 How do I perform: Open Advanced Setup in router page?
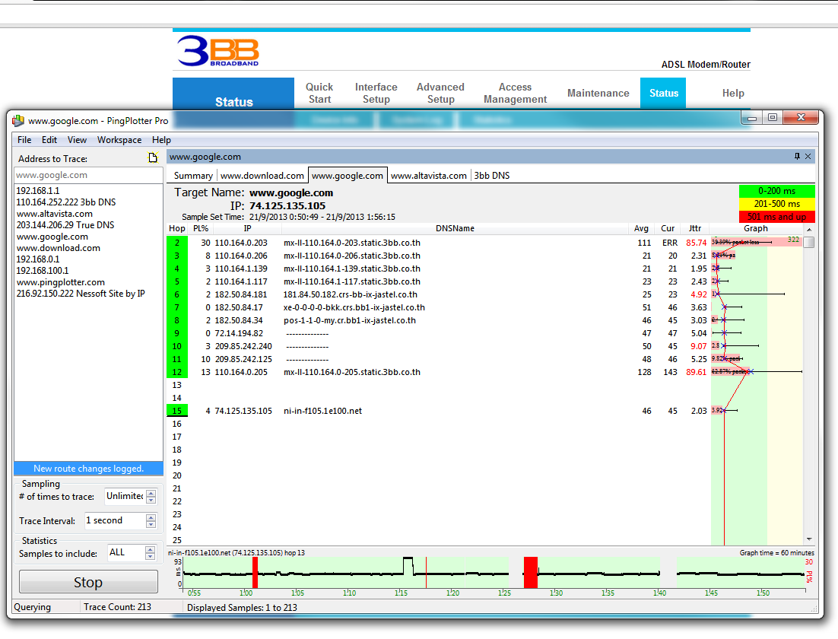point(440,93)
